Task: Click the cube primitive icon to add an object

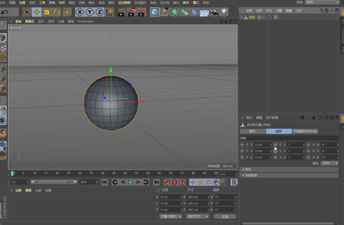Action: click(x=155, y=12)
